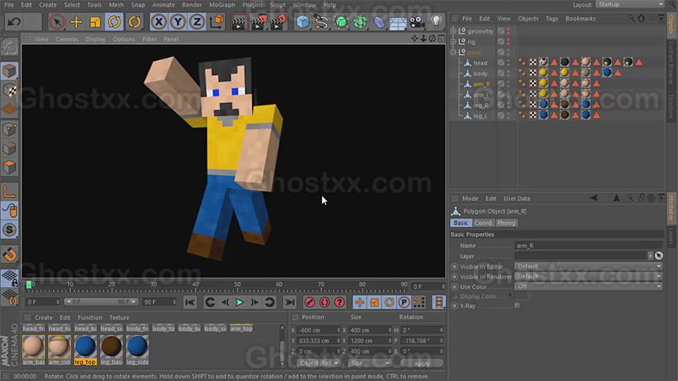Open the Size mode dropdown
Viewport: 678px width, 381px height.
370,363
